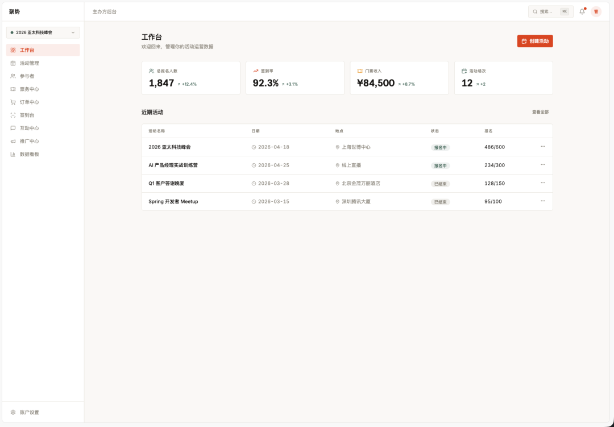Open 互动中心 from the sidebar
614x427 pixels.
coord(43,128)
